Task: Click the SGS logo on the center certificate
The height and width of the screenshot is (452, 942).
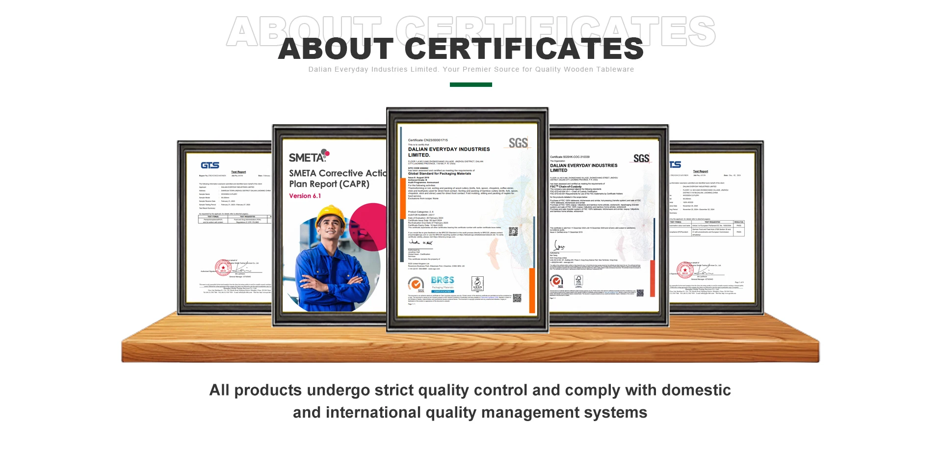Action: coord(518,143)
